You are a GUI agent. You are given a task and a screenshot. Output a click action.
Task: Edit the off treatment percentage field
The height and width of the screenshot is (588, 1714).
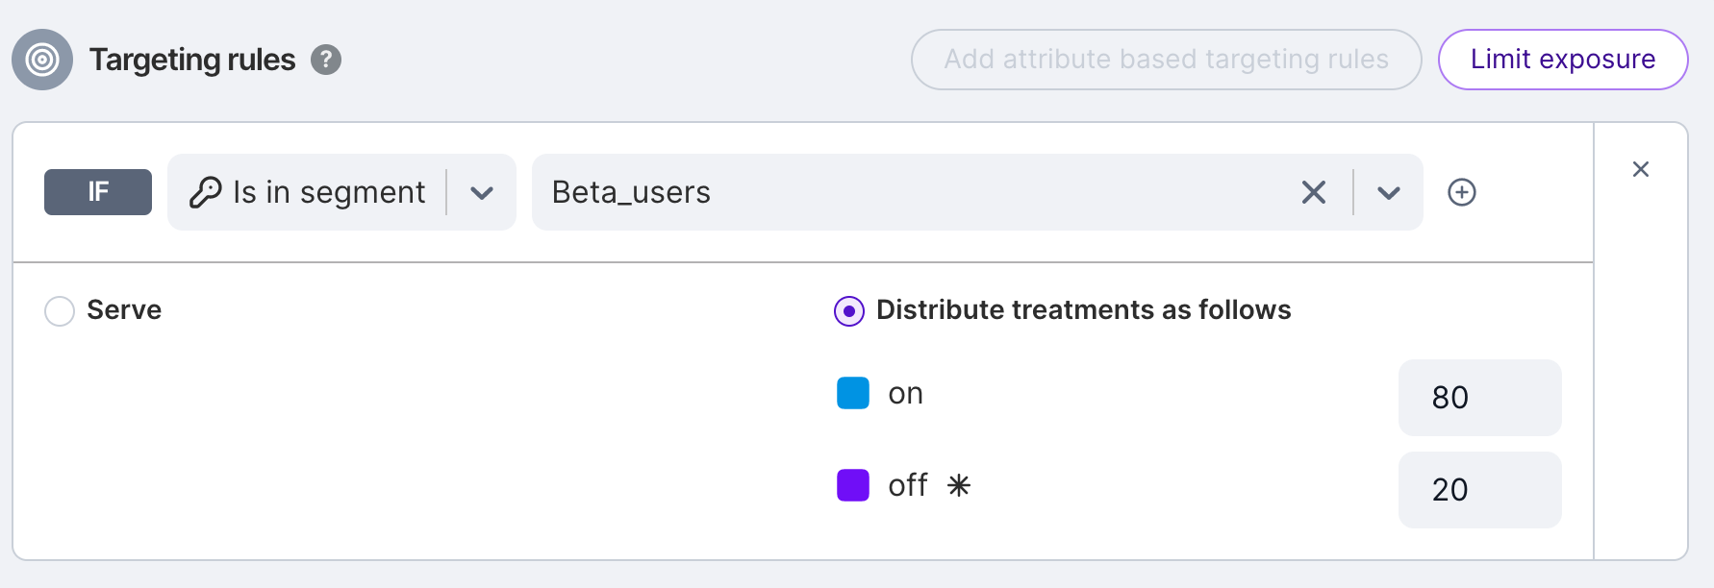point(1479,490)
